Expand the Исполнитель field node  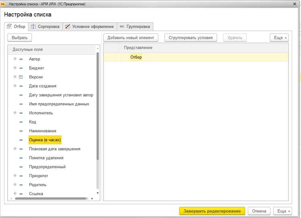[15, 113]
